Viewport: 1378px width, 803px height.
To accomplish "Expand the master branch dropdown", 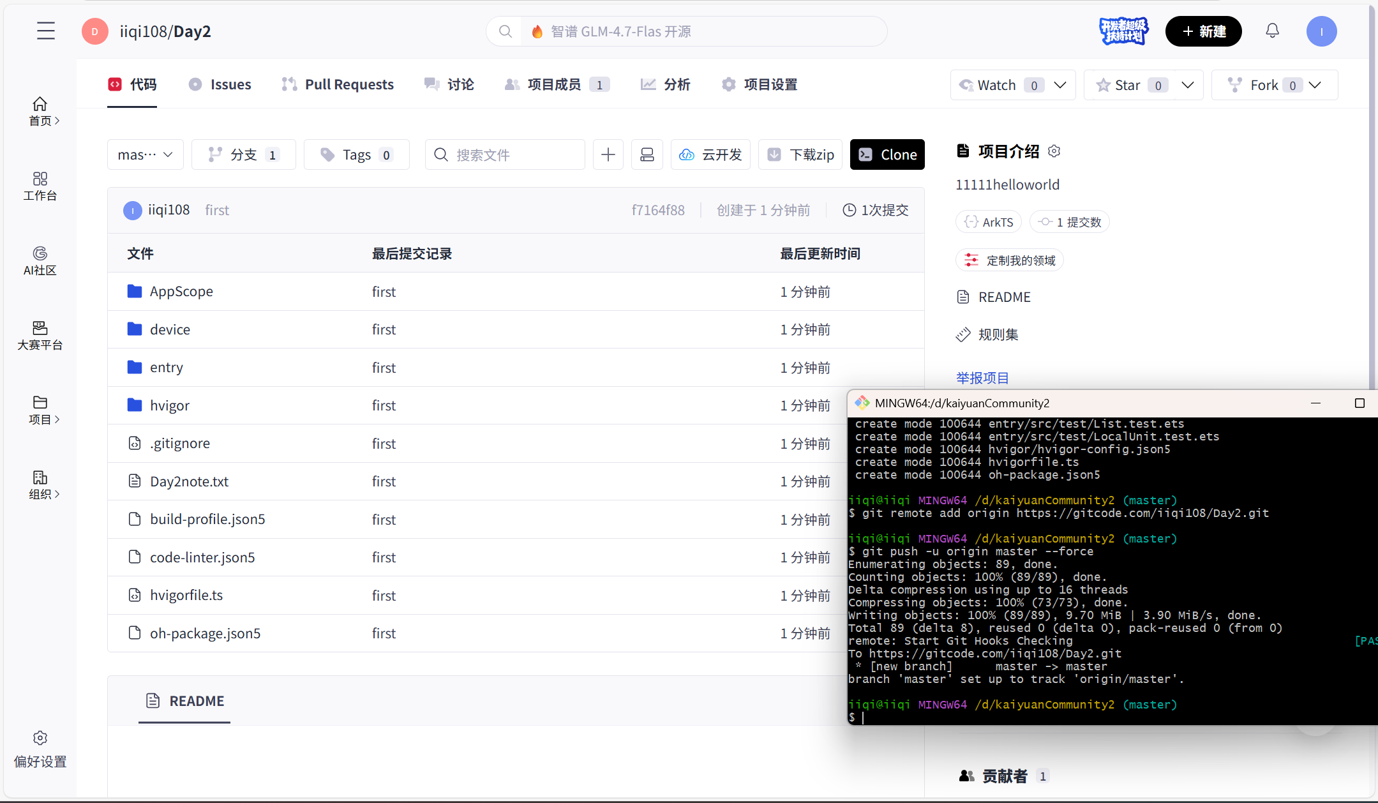I will 145,154.
